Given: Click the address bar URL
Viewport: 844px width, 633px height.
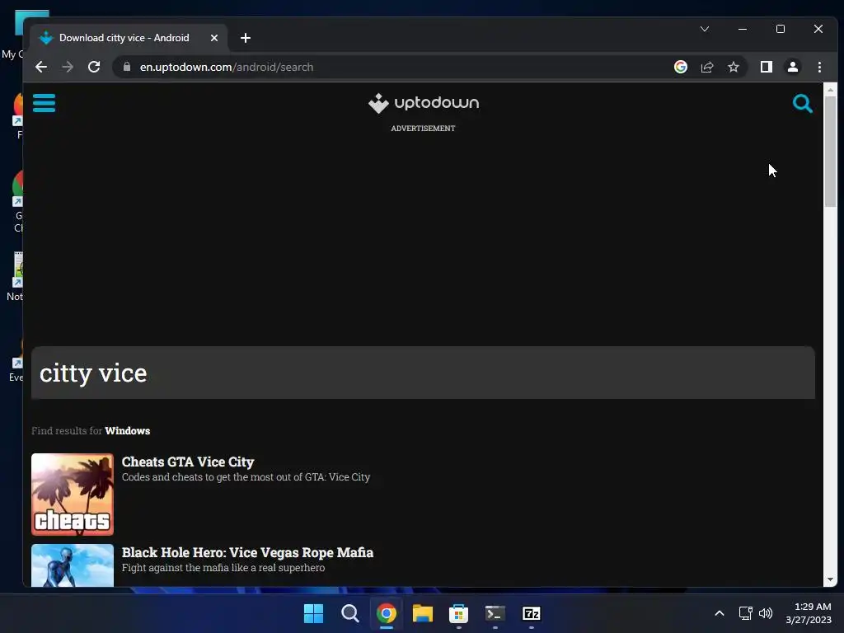Looking at the screenshot, I should (227, 67).
